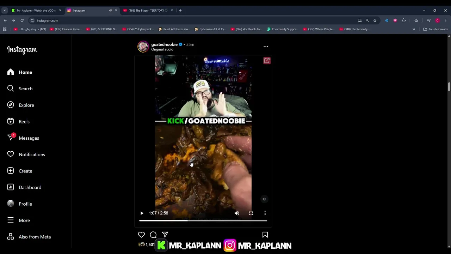Mute video with speaker control

coord(237,213)
